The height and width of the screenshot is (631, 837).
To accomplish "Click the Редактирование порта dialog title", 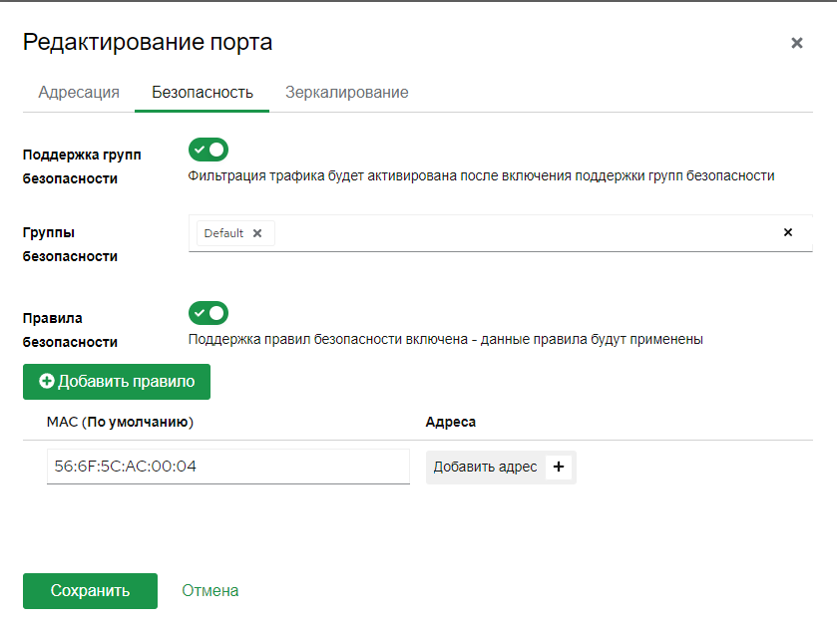I will (x=148, y=42).
